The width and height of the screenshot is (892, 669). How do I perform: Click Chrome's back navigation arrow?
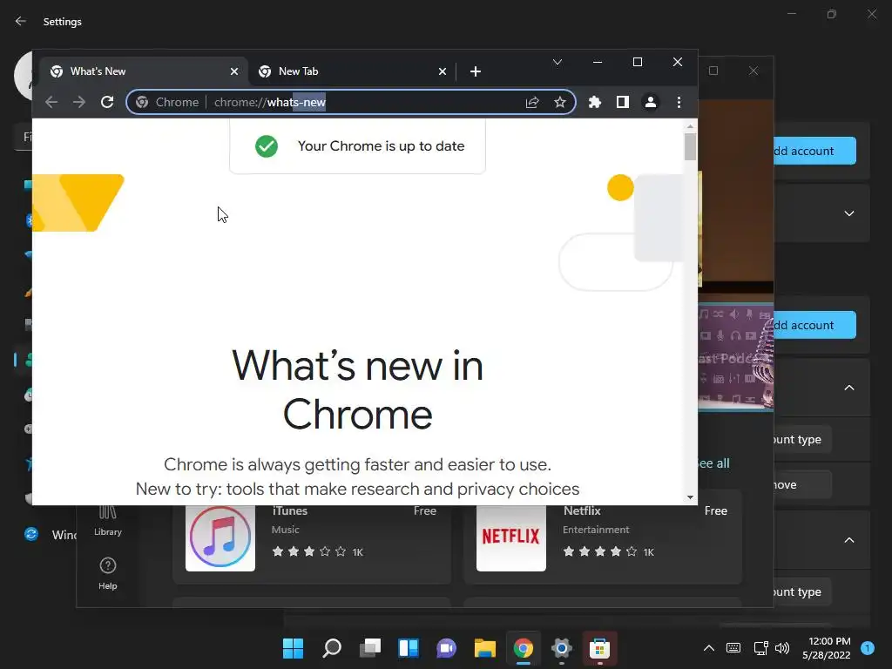51,103
